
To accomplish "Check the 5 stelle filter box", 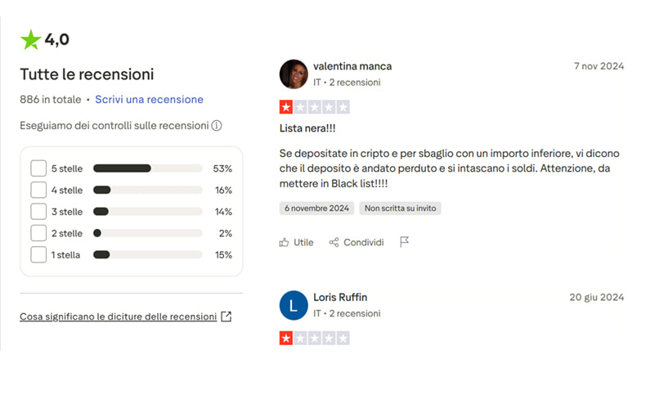I will click(x=38, y=168).
